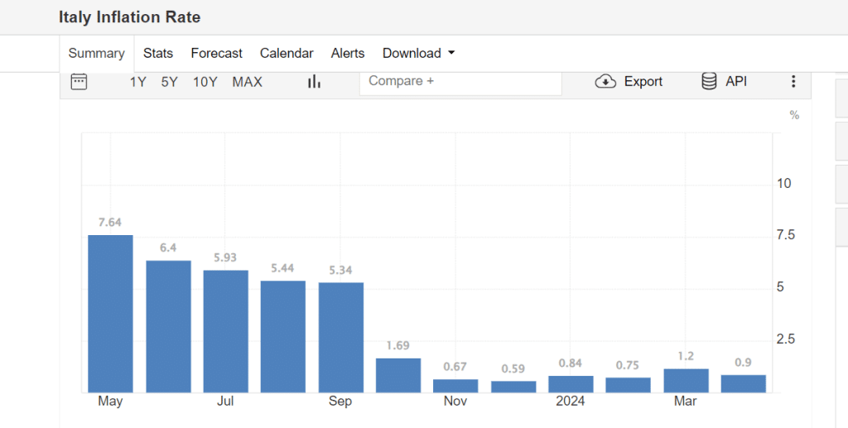The image size is (848, 428).
Task: Click the cloud Export download icon
Action: (605, 81)
